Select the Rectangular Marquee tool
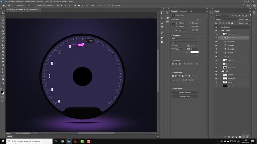The width and height of the screenshot is (257, 144). 3,17
